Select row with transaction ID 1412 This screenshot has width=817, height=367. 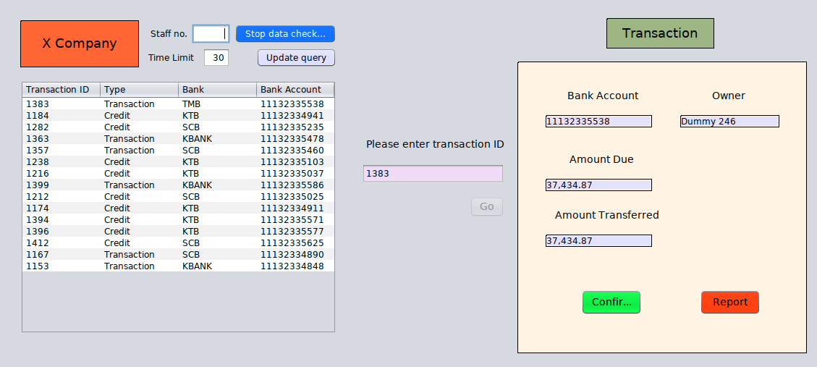point(178,243)
